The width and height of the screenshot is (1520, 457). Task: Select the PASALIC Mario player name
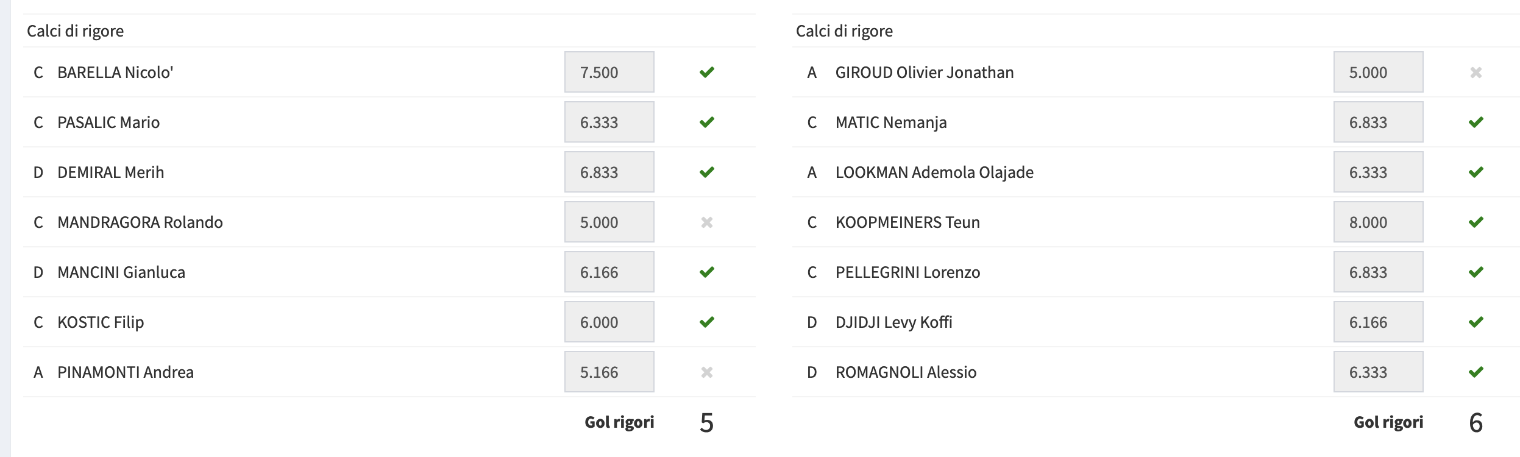point(108,122)
